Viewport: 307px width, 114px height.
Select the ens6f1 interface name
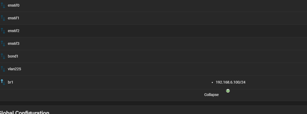click(14, 18)
